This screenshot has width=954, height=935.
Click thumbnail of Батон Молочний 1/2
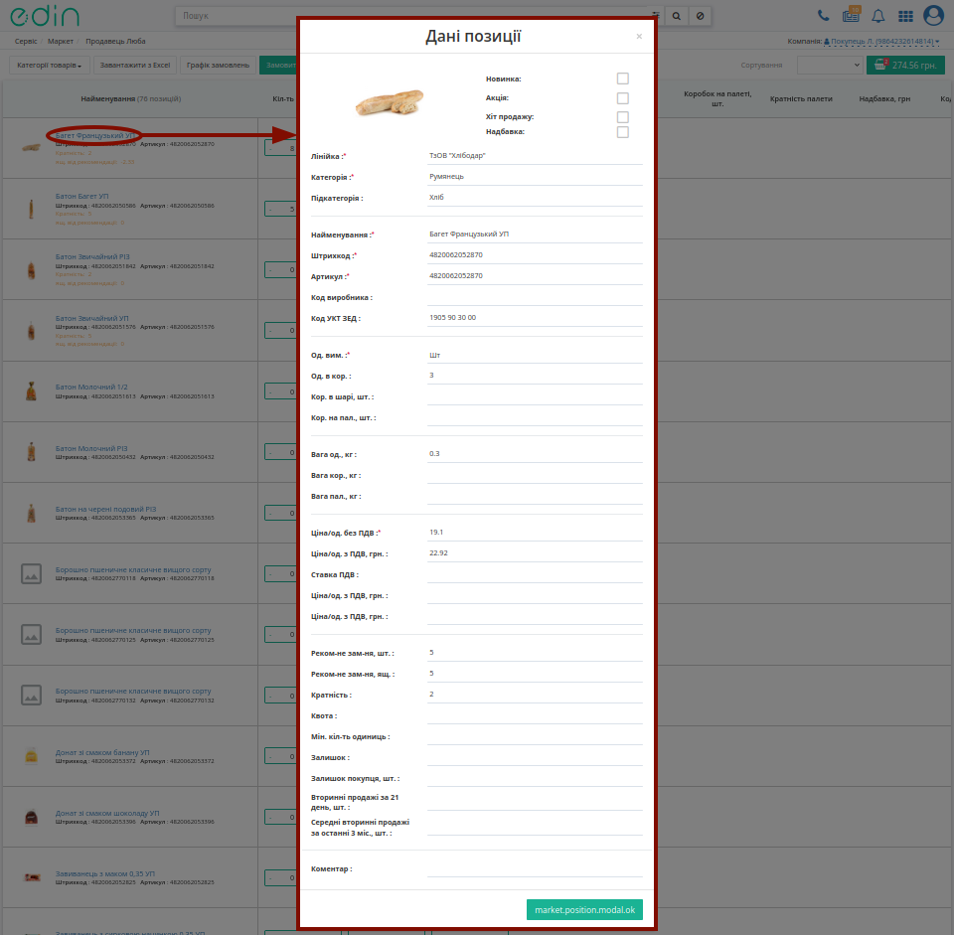tap(31, 391)
